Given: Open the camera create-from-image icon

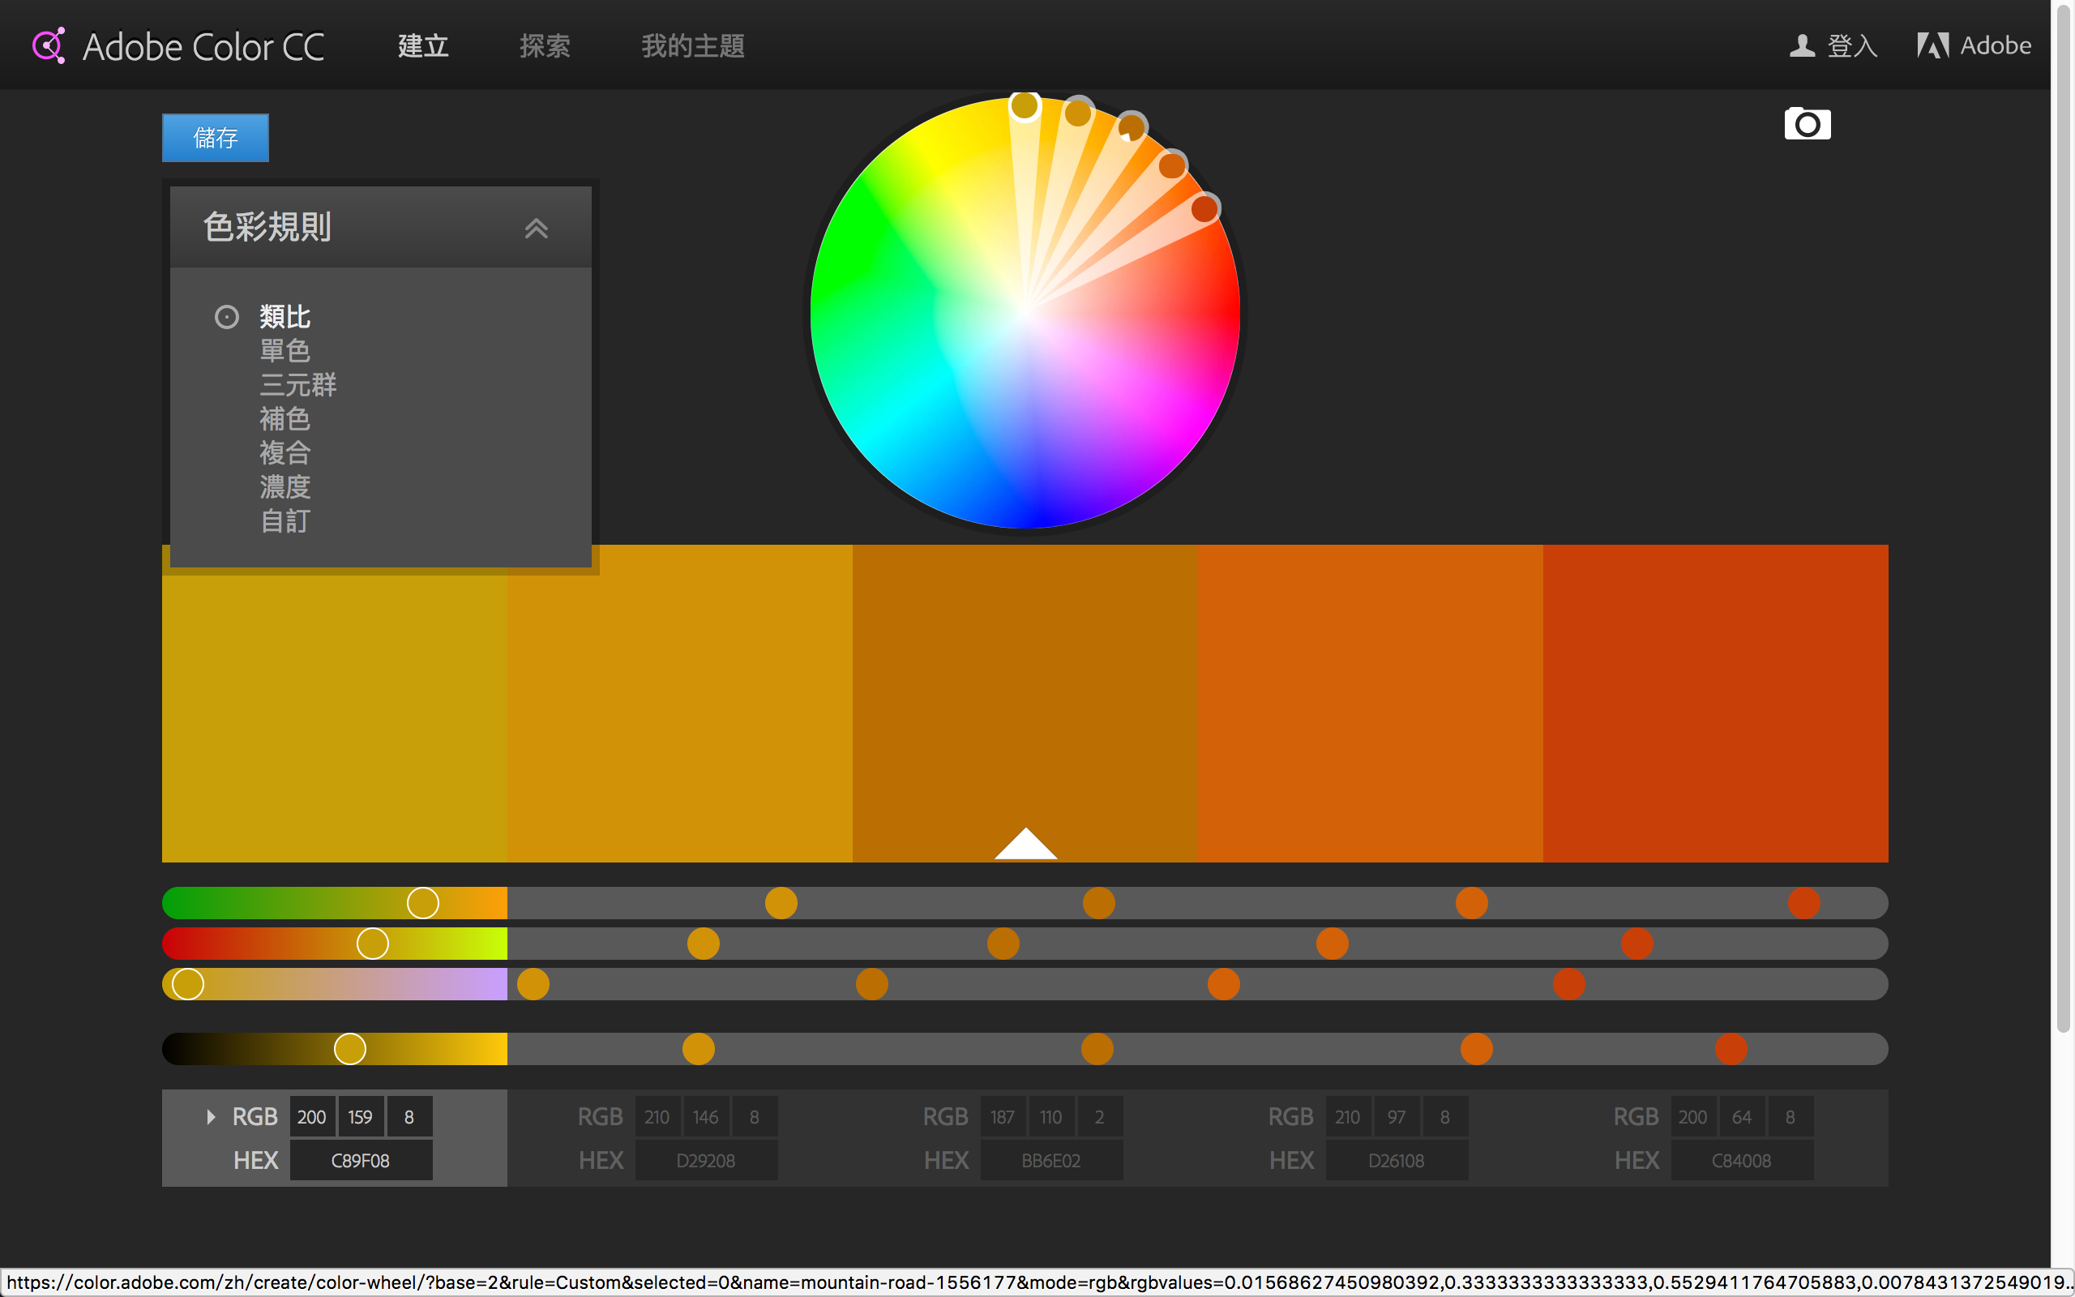Looking at the screenshot, I should pyautogui.click(x=1808, y=124).
